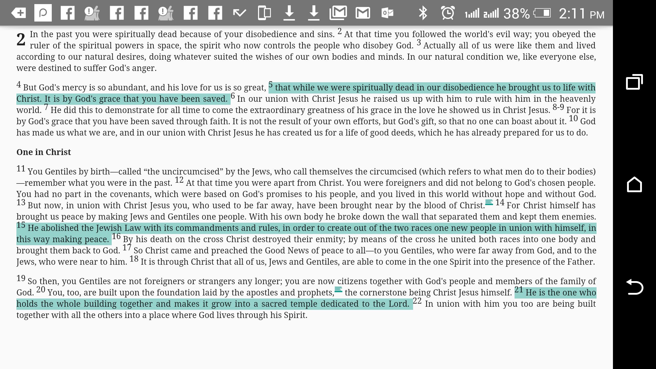Go to home screen with the Home button

pos(634,184)
